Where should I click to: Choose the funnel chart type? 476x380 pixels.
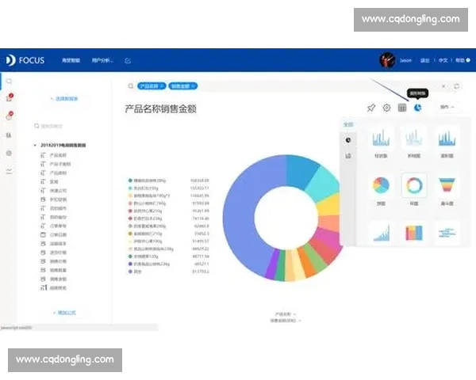[x=447, y=186]
